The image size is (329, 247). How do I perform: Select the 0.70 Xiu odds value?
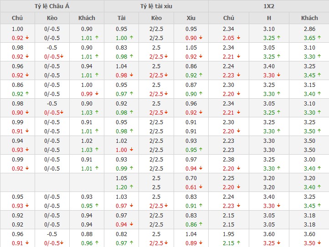coord(191,178)
